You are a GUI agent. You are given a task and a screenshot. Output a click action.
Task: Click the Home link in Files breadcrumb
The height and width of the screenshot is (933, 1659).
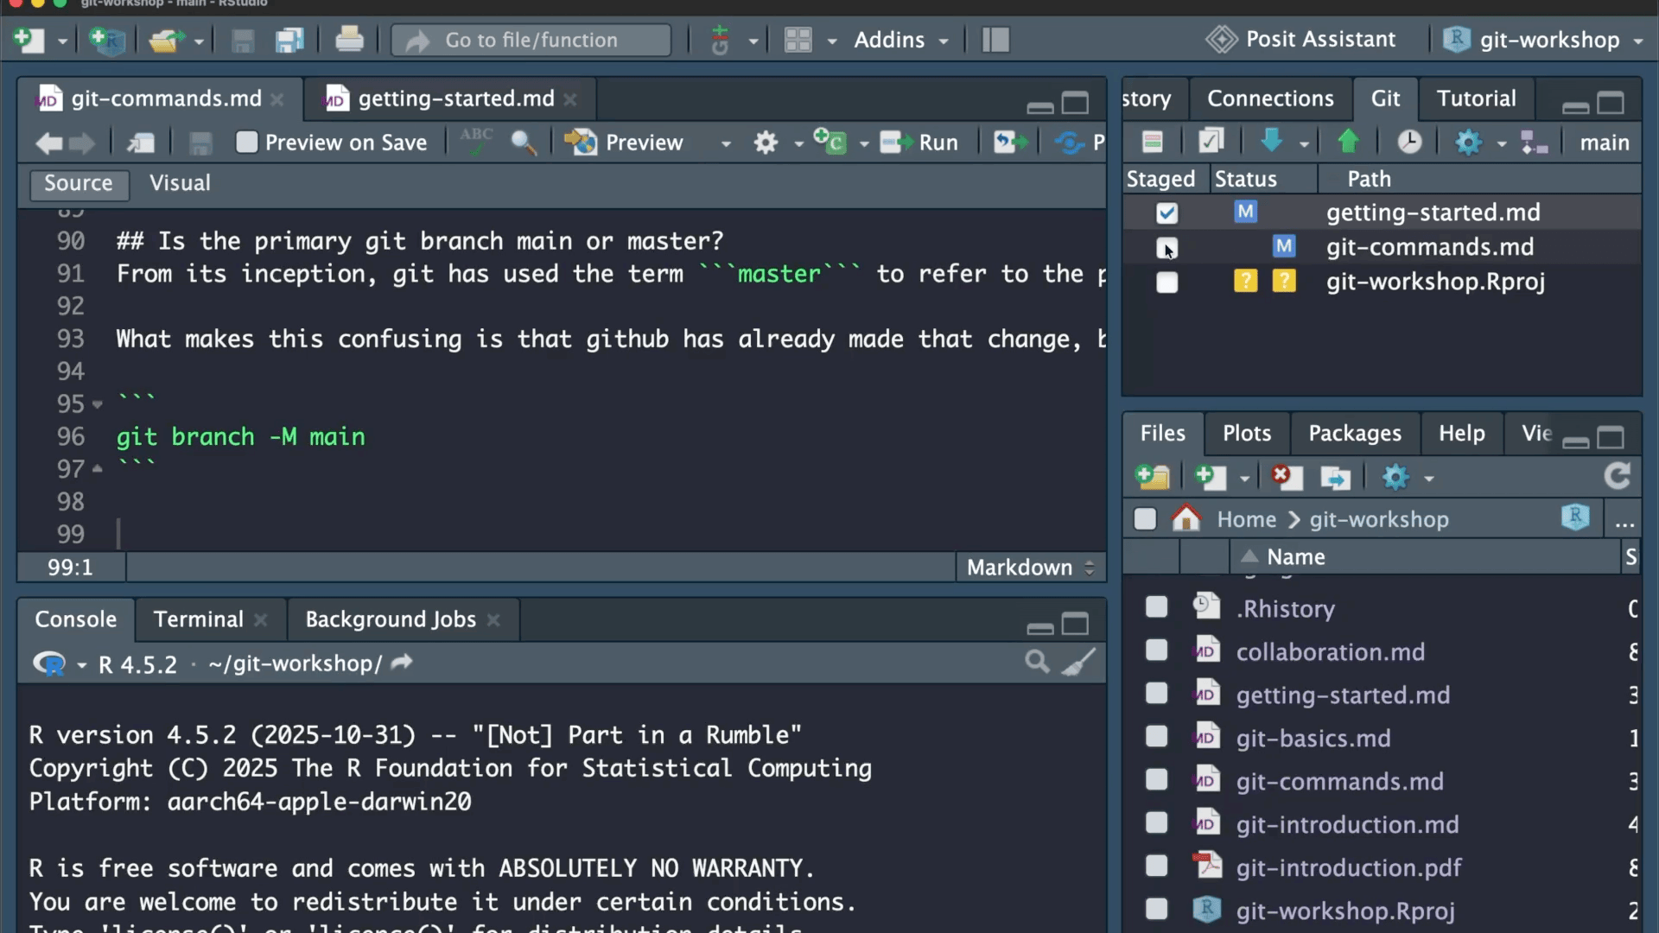(1246, 519)
